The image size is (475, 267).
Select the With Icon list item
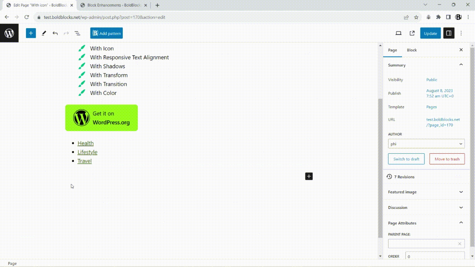102,49
